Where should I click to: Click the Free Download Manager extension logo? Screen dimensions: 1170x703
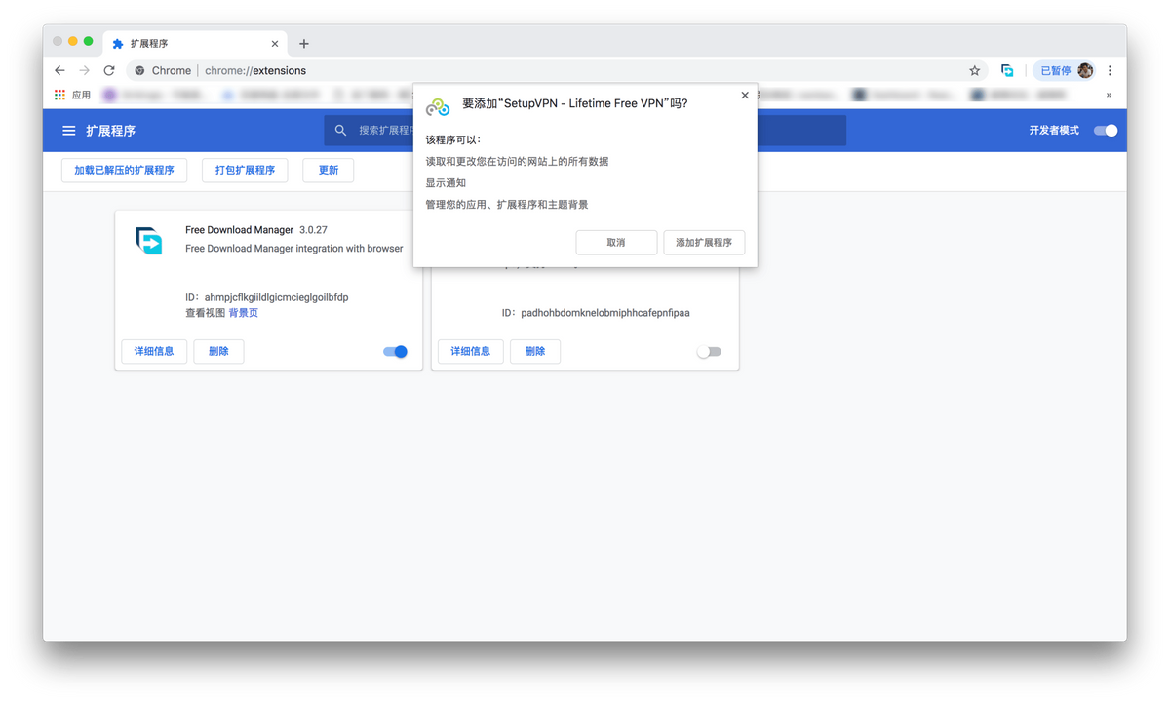pos(149,240)
